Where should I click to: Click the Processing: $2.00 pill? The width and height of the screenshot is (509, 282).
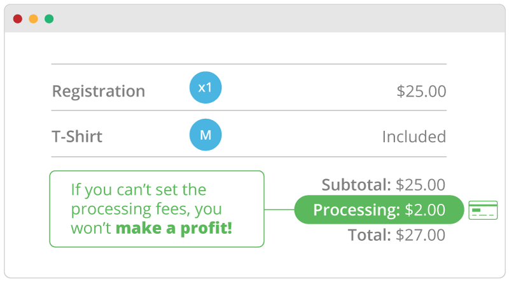click(x=379, y=210)
